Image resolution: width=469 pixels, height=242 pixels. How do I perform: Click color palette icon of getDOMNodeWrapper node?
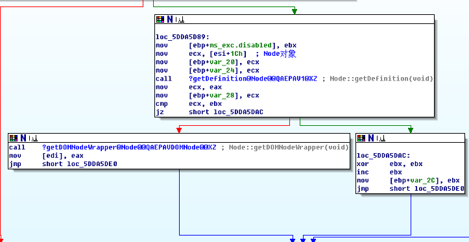pos(14,138)
